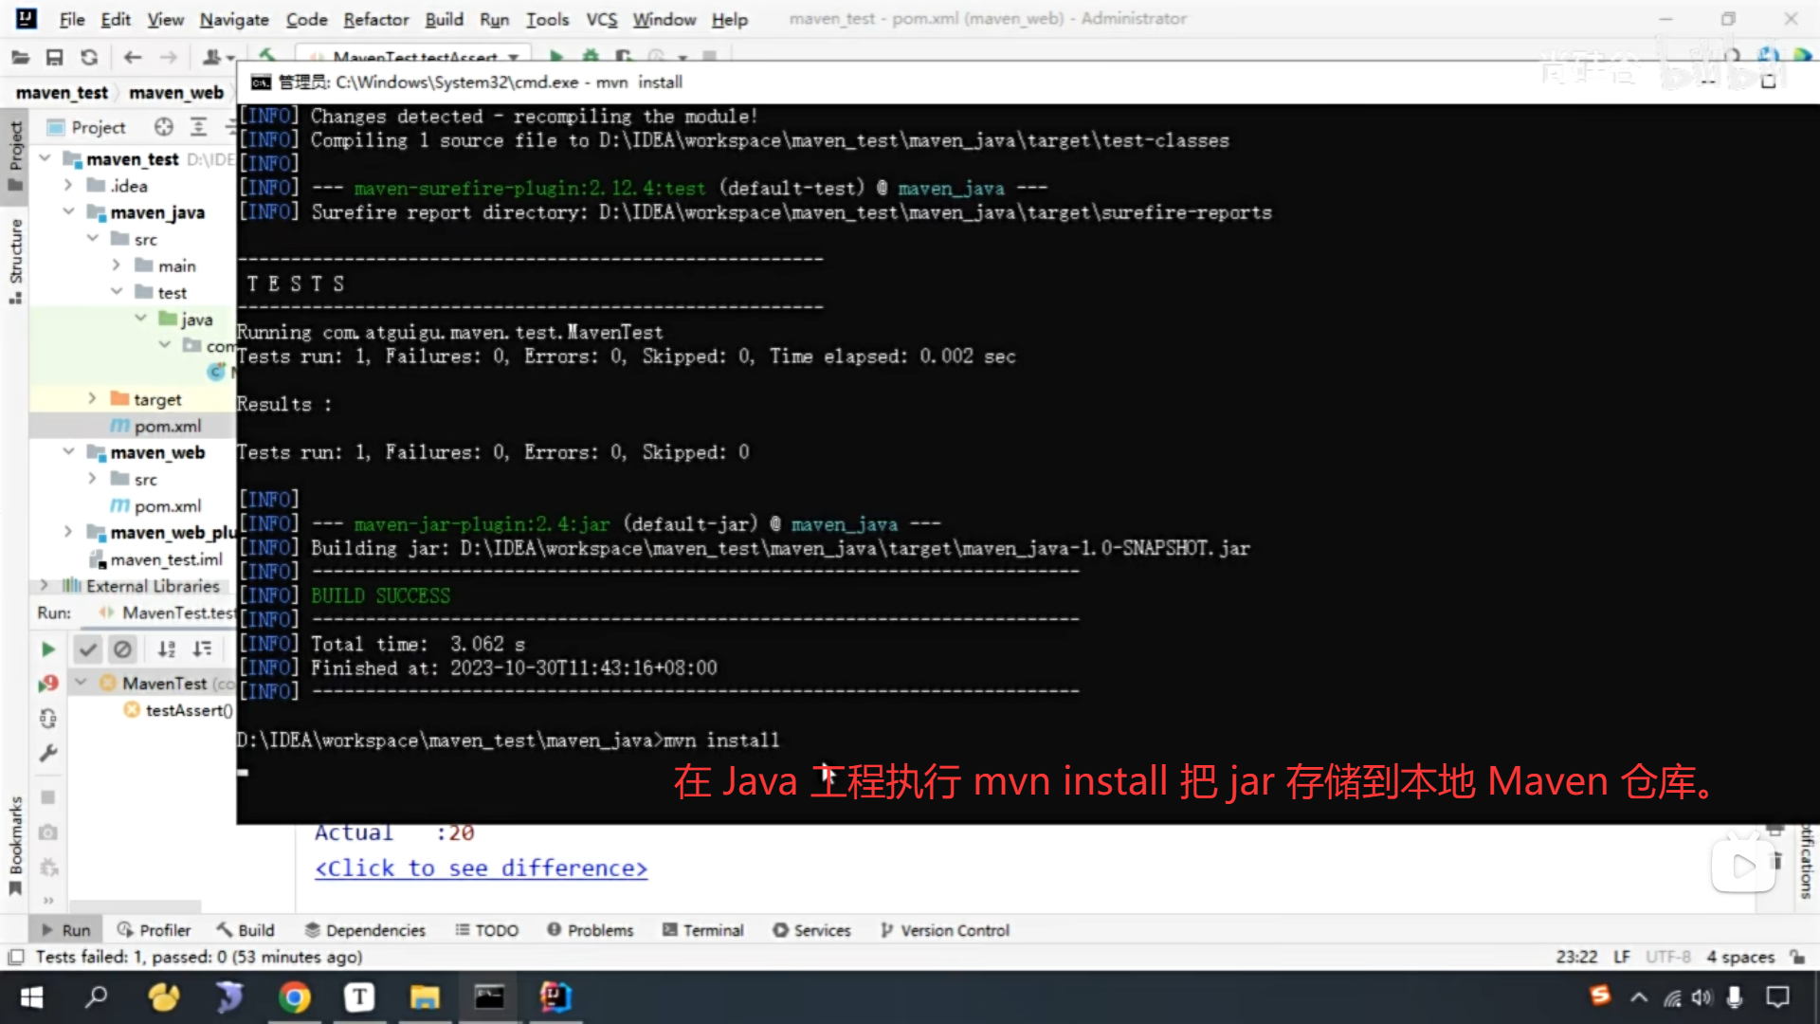Toggle Show Ignored tests button
Screen dimensions: 1820x1024
122,649
